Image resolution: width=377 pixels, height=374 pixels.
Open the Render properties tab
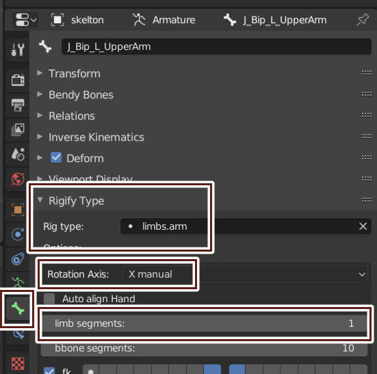[18, 80]
